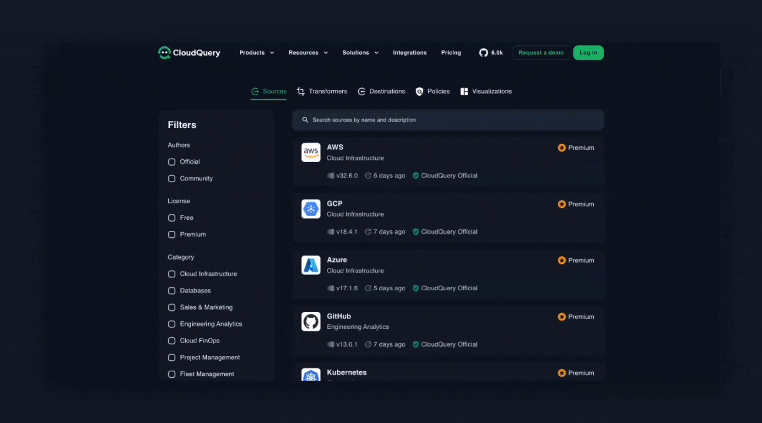Open the Integrations menu item
The width and height of the screenshot is (762, 423).
pos(410,53)
